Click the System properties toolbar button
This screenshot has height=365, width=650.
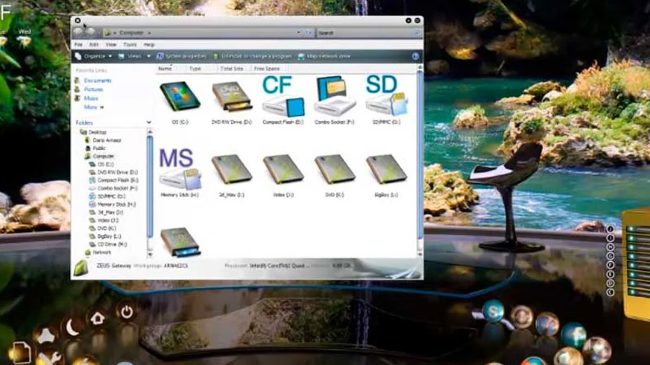[182, 56]
